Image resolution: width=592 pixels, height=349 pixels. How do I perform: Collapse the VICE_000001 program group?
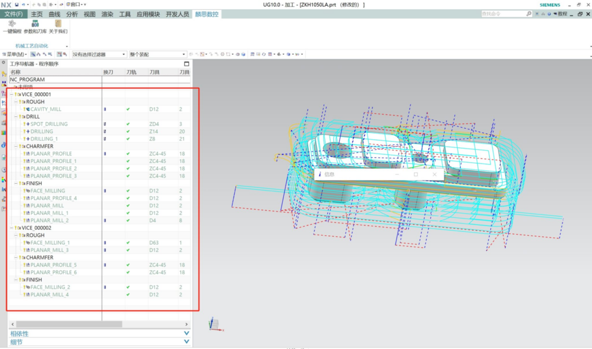point(12,94)
